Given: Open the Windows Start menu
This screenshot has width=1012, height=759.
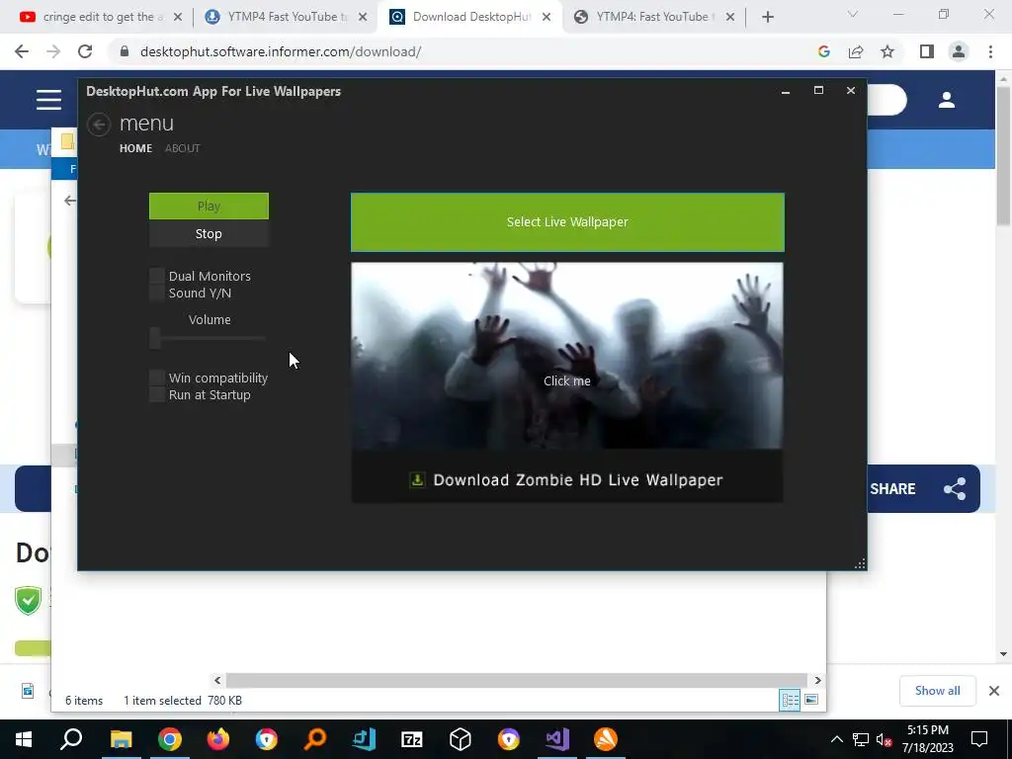Looking at the screenshot, I should coord(24,739).
